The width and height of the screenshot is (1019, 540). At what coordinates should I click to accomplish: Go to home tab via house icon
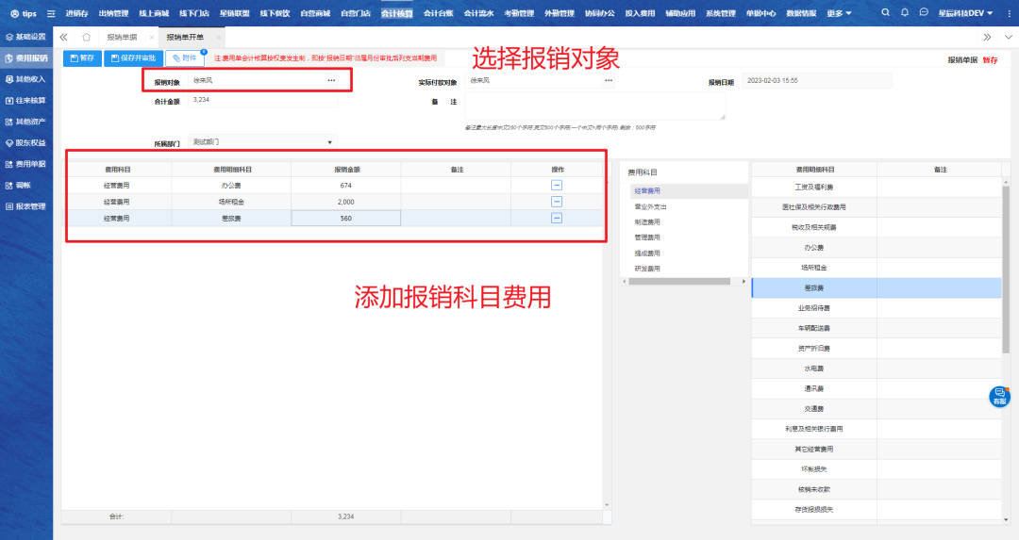click(x=86, y=37)
